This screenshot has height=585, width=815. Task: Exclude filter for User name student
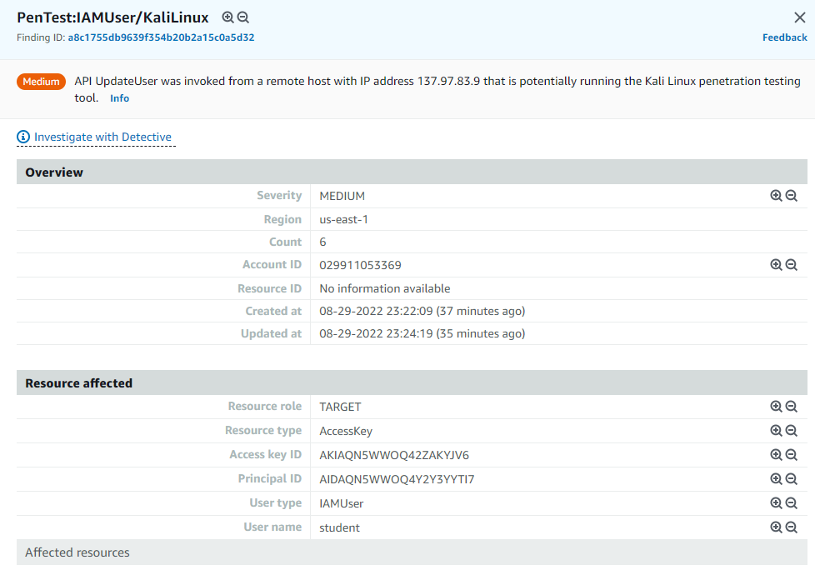(791, 527)
